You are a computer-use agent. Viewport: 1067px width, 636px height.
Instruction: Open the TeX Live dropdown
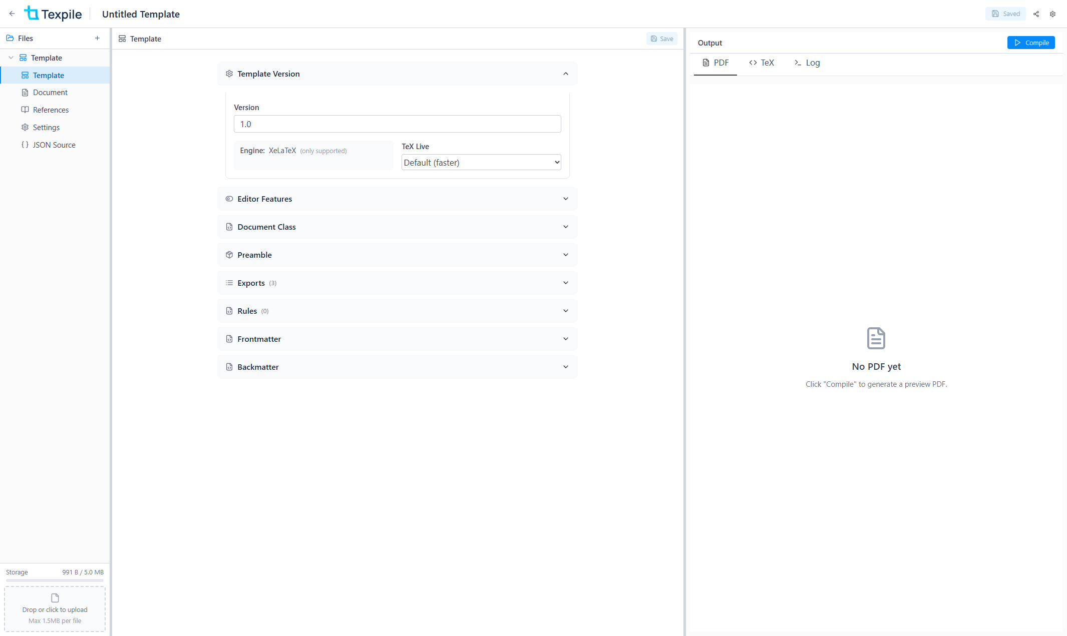click(481, 162)
